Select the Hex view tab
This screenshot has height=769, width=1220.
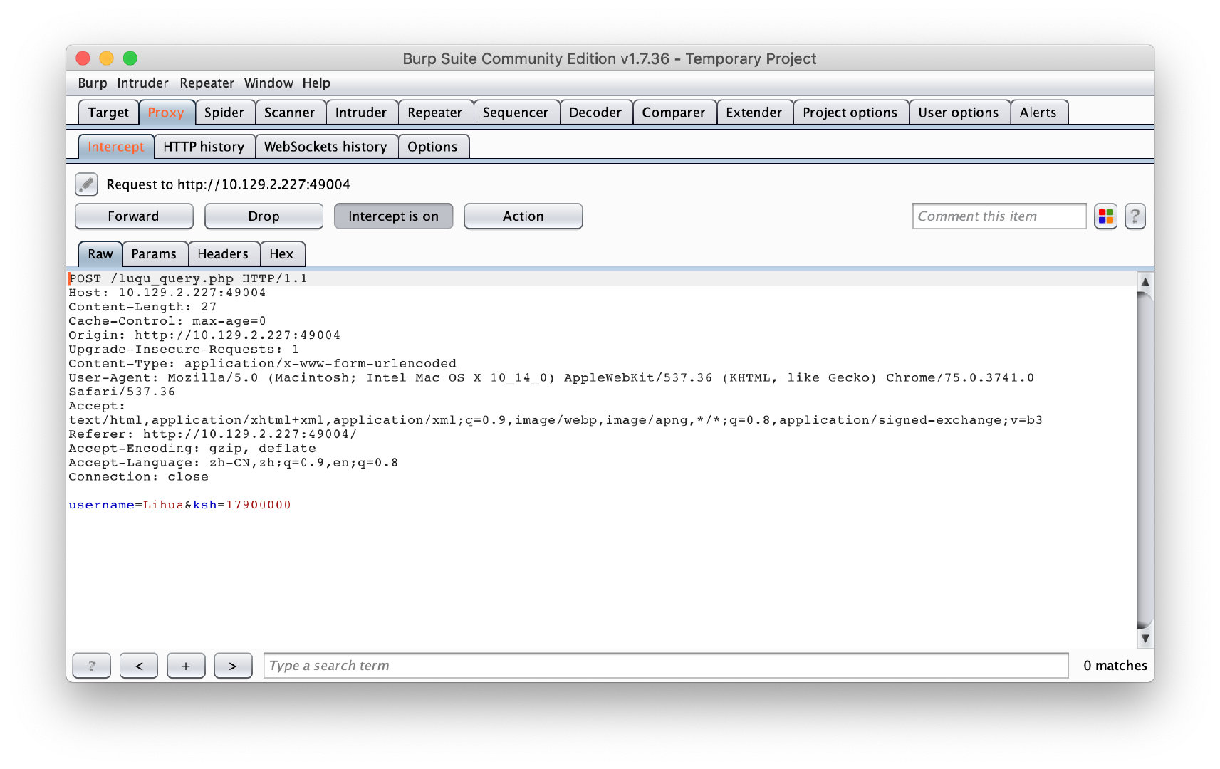281,254
